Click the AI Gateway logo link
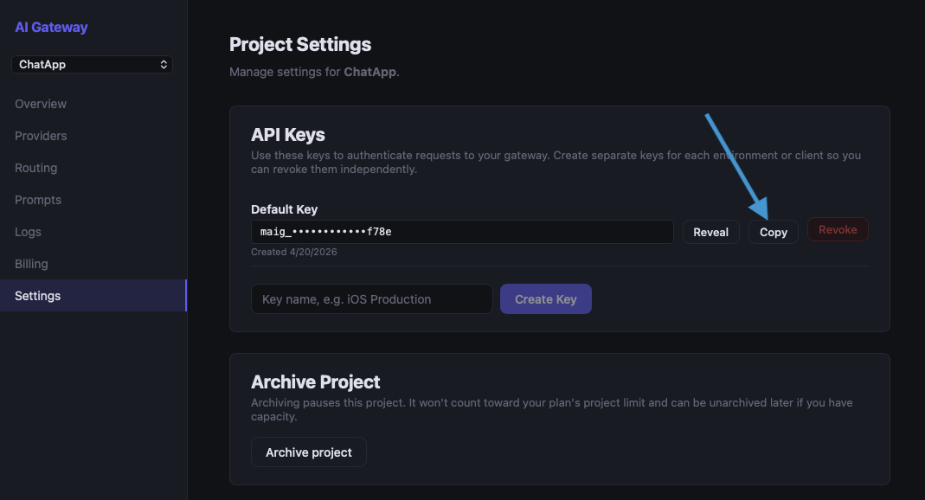 tap(51, 27)
